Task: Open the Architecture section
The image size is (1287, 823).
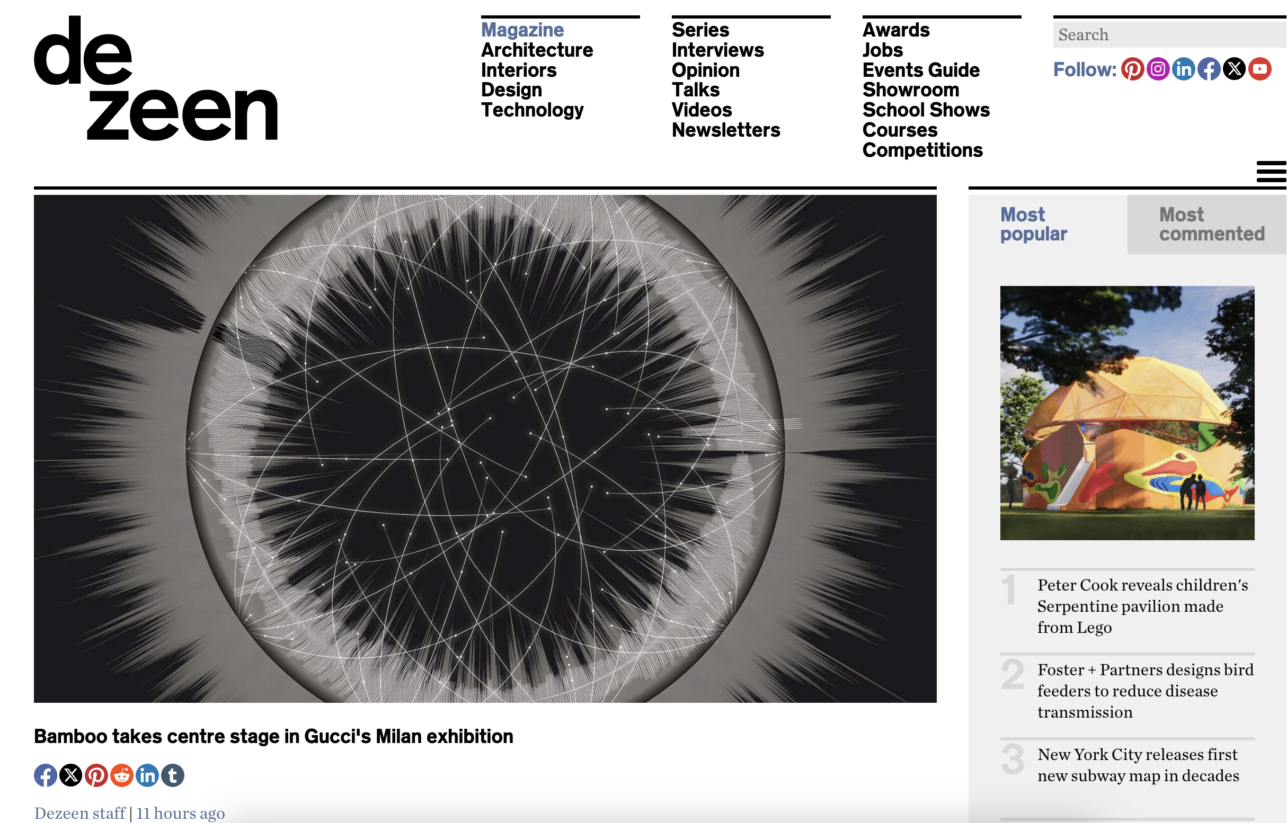Action: (x=537, y=50)
